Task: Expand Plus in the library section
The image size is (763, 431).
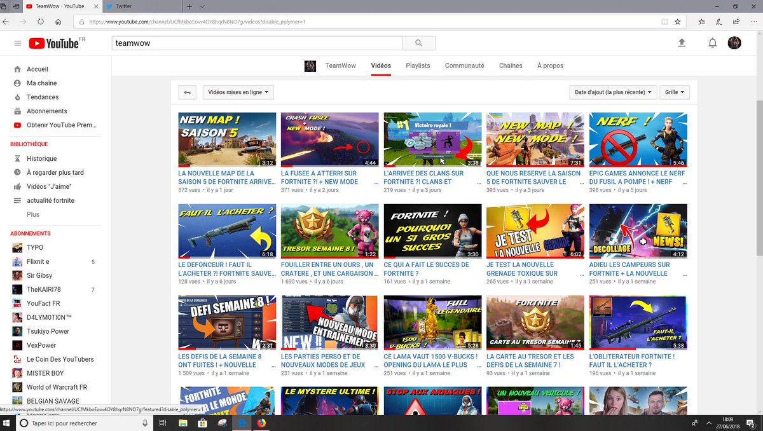Action: (33, 214)
